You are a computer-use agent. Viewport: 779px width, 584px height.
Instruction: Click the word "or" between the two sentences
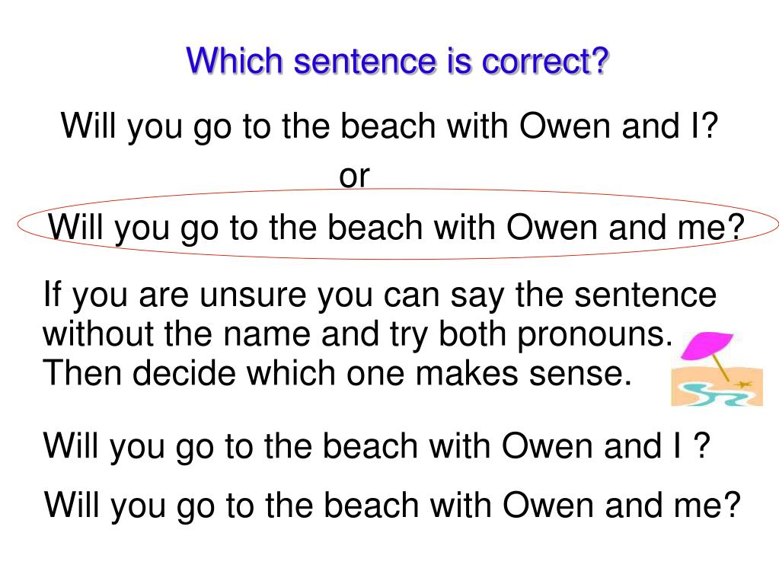[x=353, y=176]
